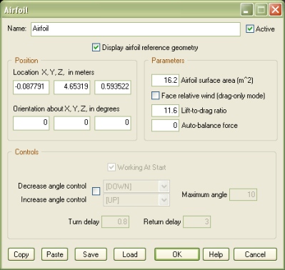Image resolution: width=285 pixels, height=270 pixels.
Task: Open the [DOWN] decrease angle dropdown
Action: click(x=136, y=186)
